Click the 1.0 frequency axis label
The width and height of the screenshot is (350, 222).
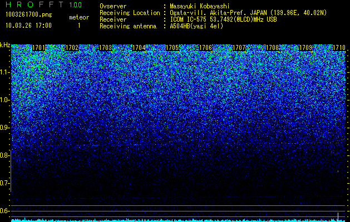coord(5,100)
